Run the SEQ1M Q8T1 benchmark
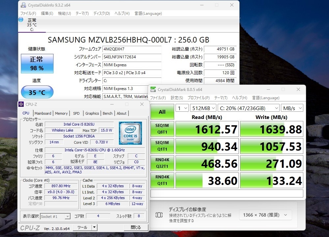The width and height of the screenshot is (329, 237). click(162, 129)
